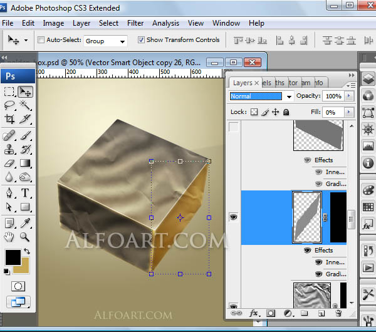Show visibility for top hidden layer
The width and height of the screenshot is (376, 332).
coord(234,127)
